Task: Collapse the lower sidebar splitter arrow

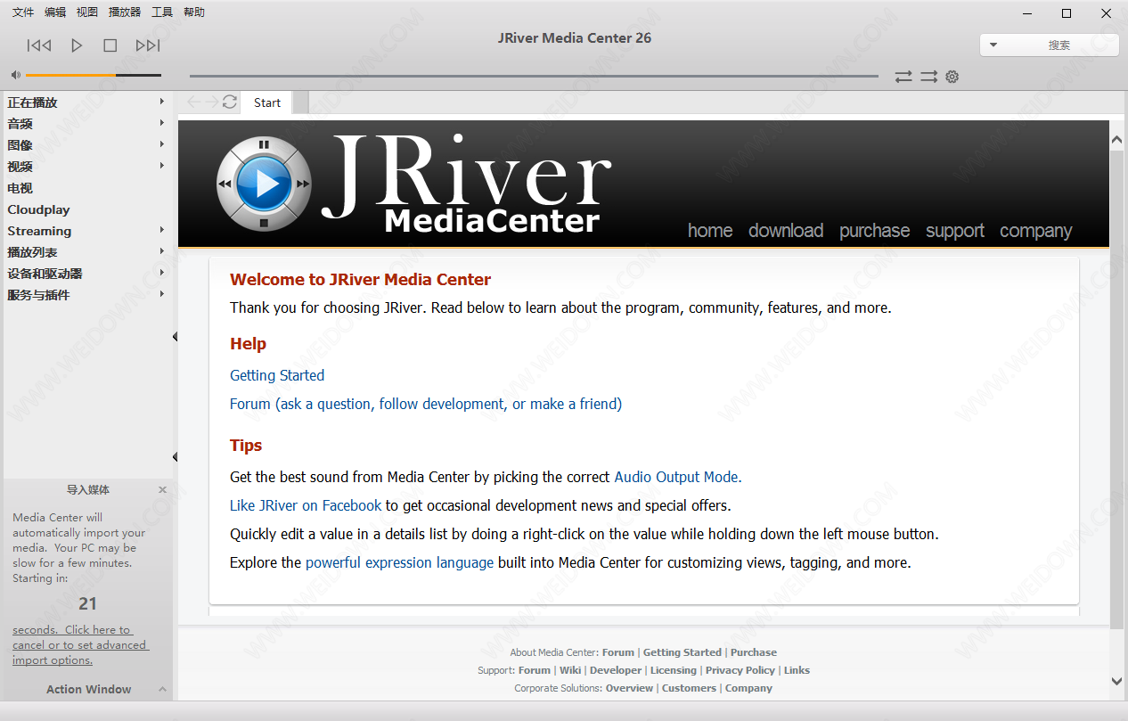Action: coord(175,457)
